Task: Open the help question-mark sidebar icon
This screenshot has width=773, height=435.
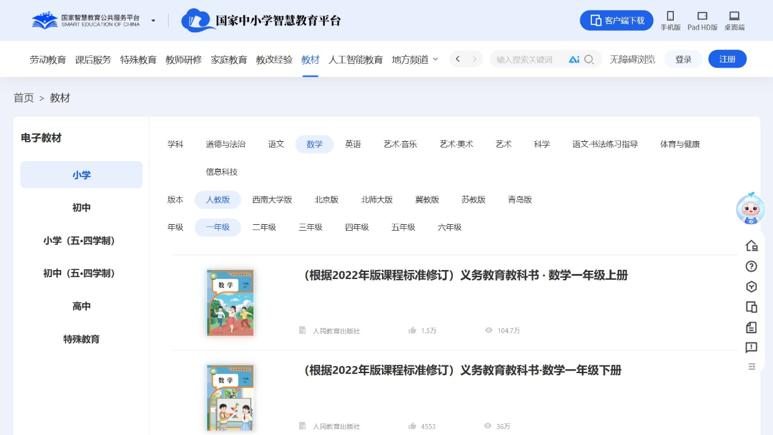Action: pyautogui.click(x=751, y=266)
